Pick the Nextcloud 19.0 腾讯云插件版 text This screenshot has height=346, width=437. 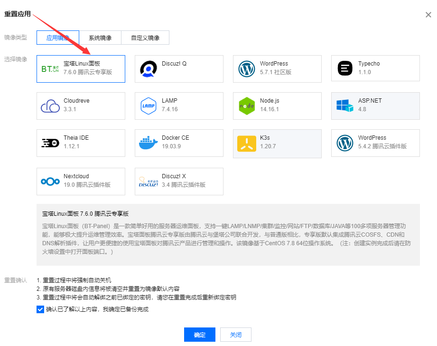(87, 184)
